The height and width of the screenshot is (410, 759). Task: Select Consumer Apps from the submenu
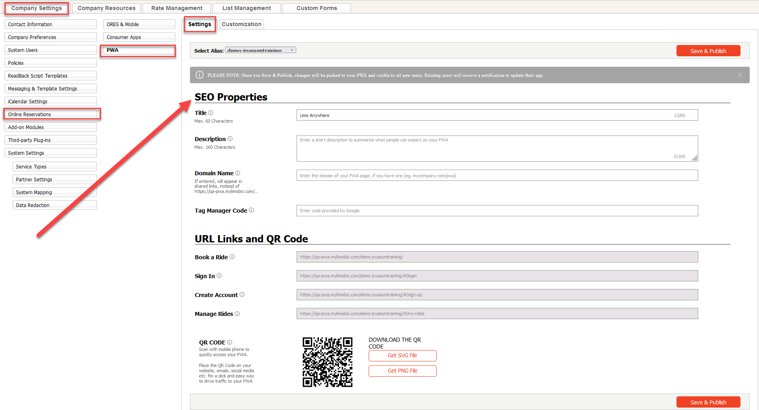click(139, 37)
